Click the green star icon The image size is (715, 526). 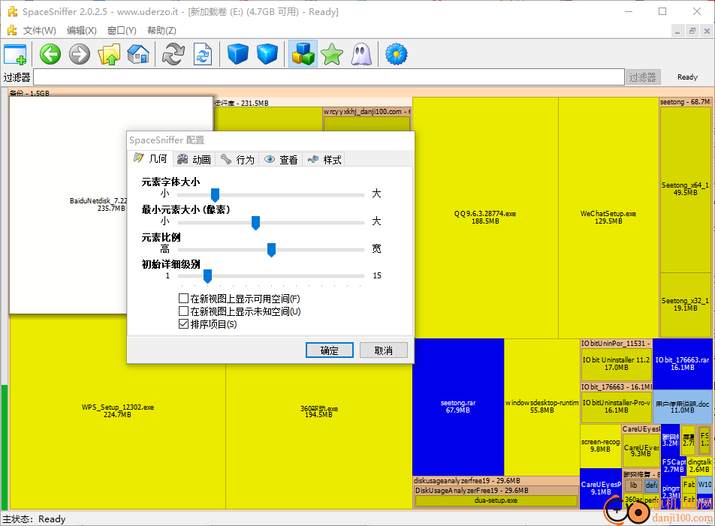click(332, 54)
